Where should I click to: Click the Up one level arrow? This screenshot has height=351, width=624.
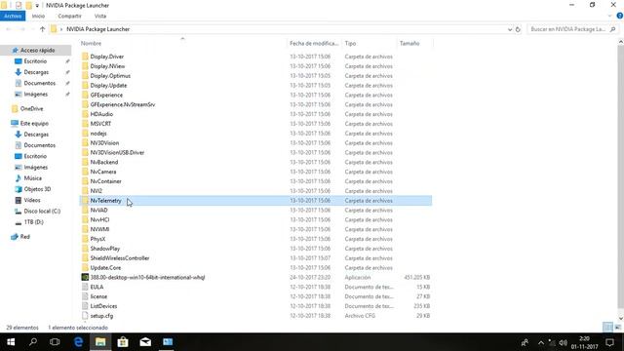(x=43, y=29)
